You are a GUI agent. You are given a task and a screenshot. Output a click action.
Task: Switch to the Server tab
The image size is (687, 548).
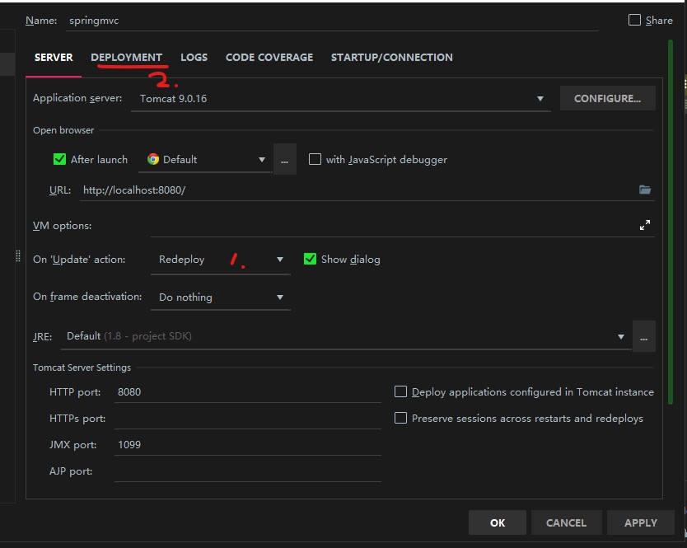pos(54,58)
